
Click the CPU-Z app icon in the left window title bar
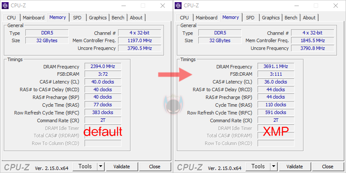[x=5, y=6]
